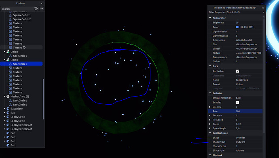Click into Explorer Search field
Screen dimensions: 279x158
[17, 8]
